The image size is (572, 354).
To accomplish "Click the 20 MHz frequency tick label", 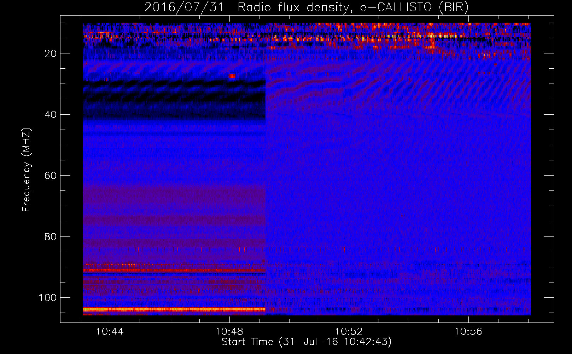I will (x=51, y=53).
